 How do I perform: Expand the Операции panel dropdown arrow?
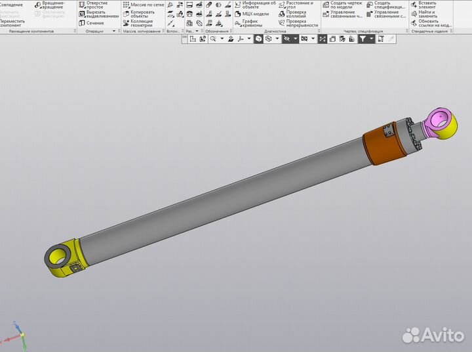point(114,31)
